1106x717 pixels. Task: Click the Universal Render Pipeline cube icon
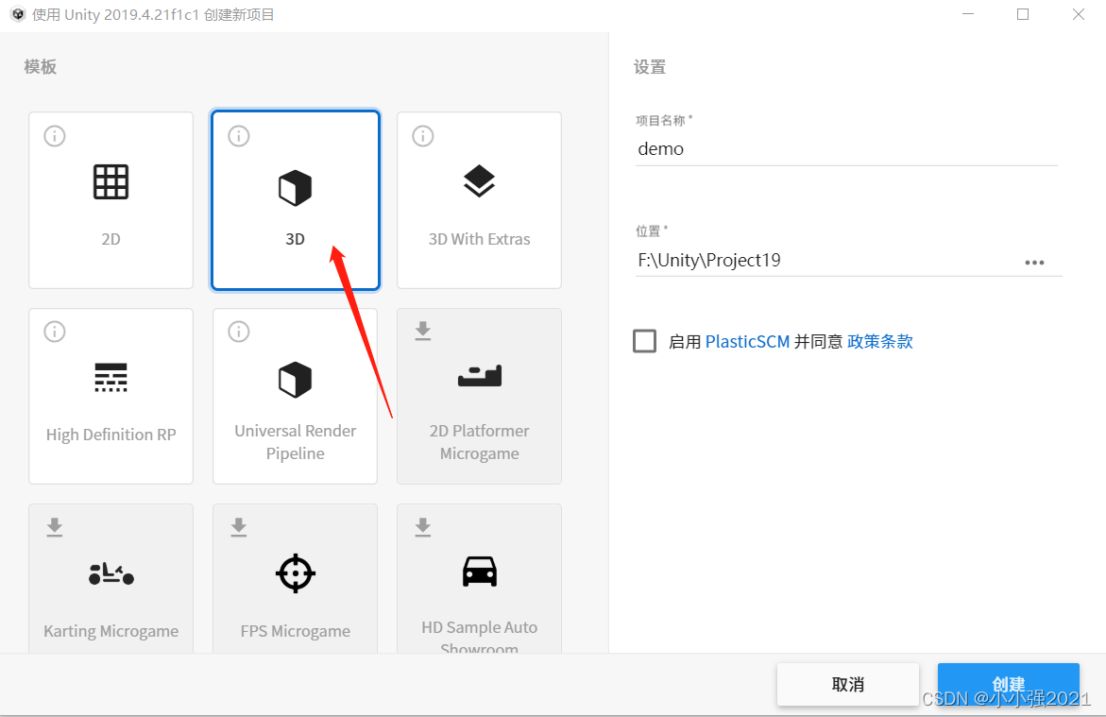click(295, 381)
